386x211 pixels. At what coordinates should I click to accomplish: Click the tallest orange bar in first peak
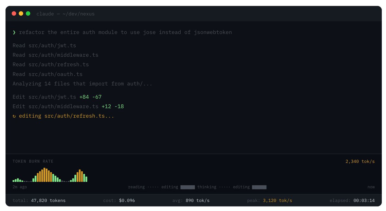44,175
